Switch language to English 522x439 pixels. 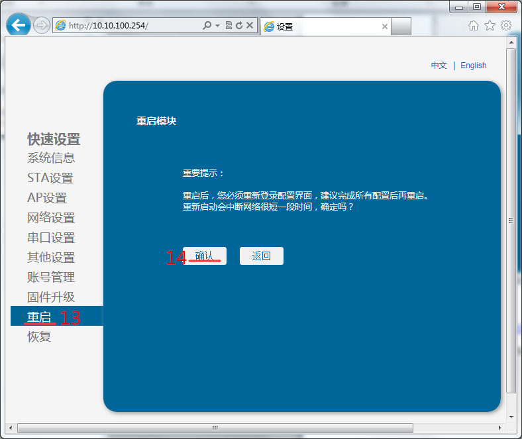(x=473, y=66)
